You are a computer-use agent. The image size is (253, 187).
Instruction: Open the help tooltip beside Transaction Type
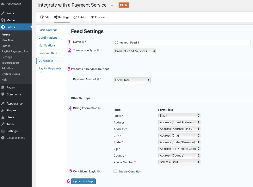coord(98,51)
